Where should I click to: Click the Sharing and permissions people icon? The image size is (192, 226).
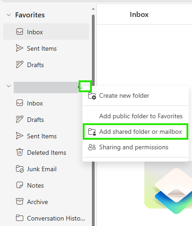[x=92, y=147]
